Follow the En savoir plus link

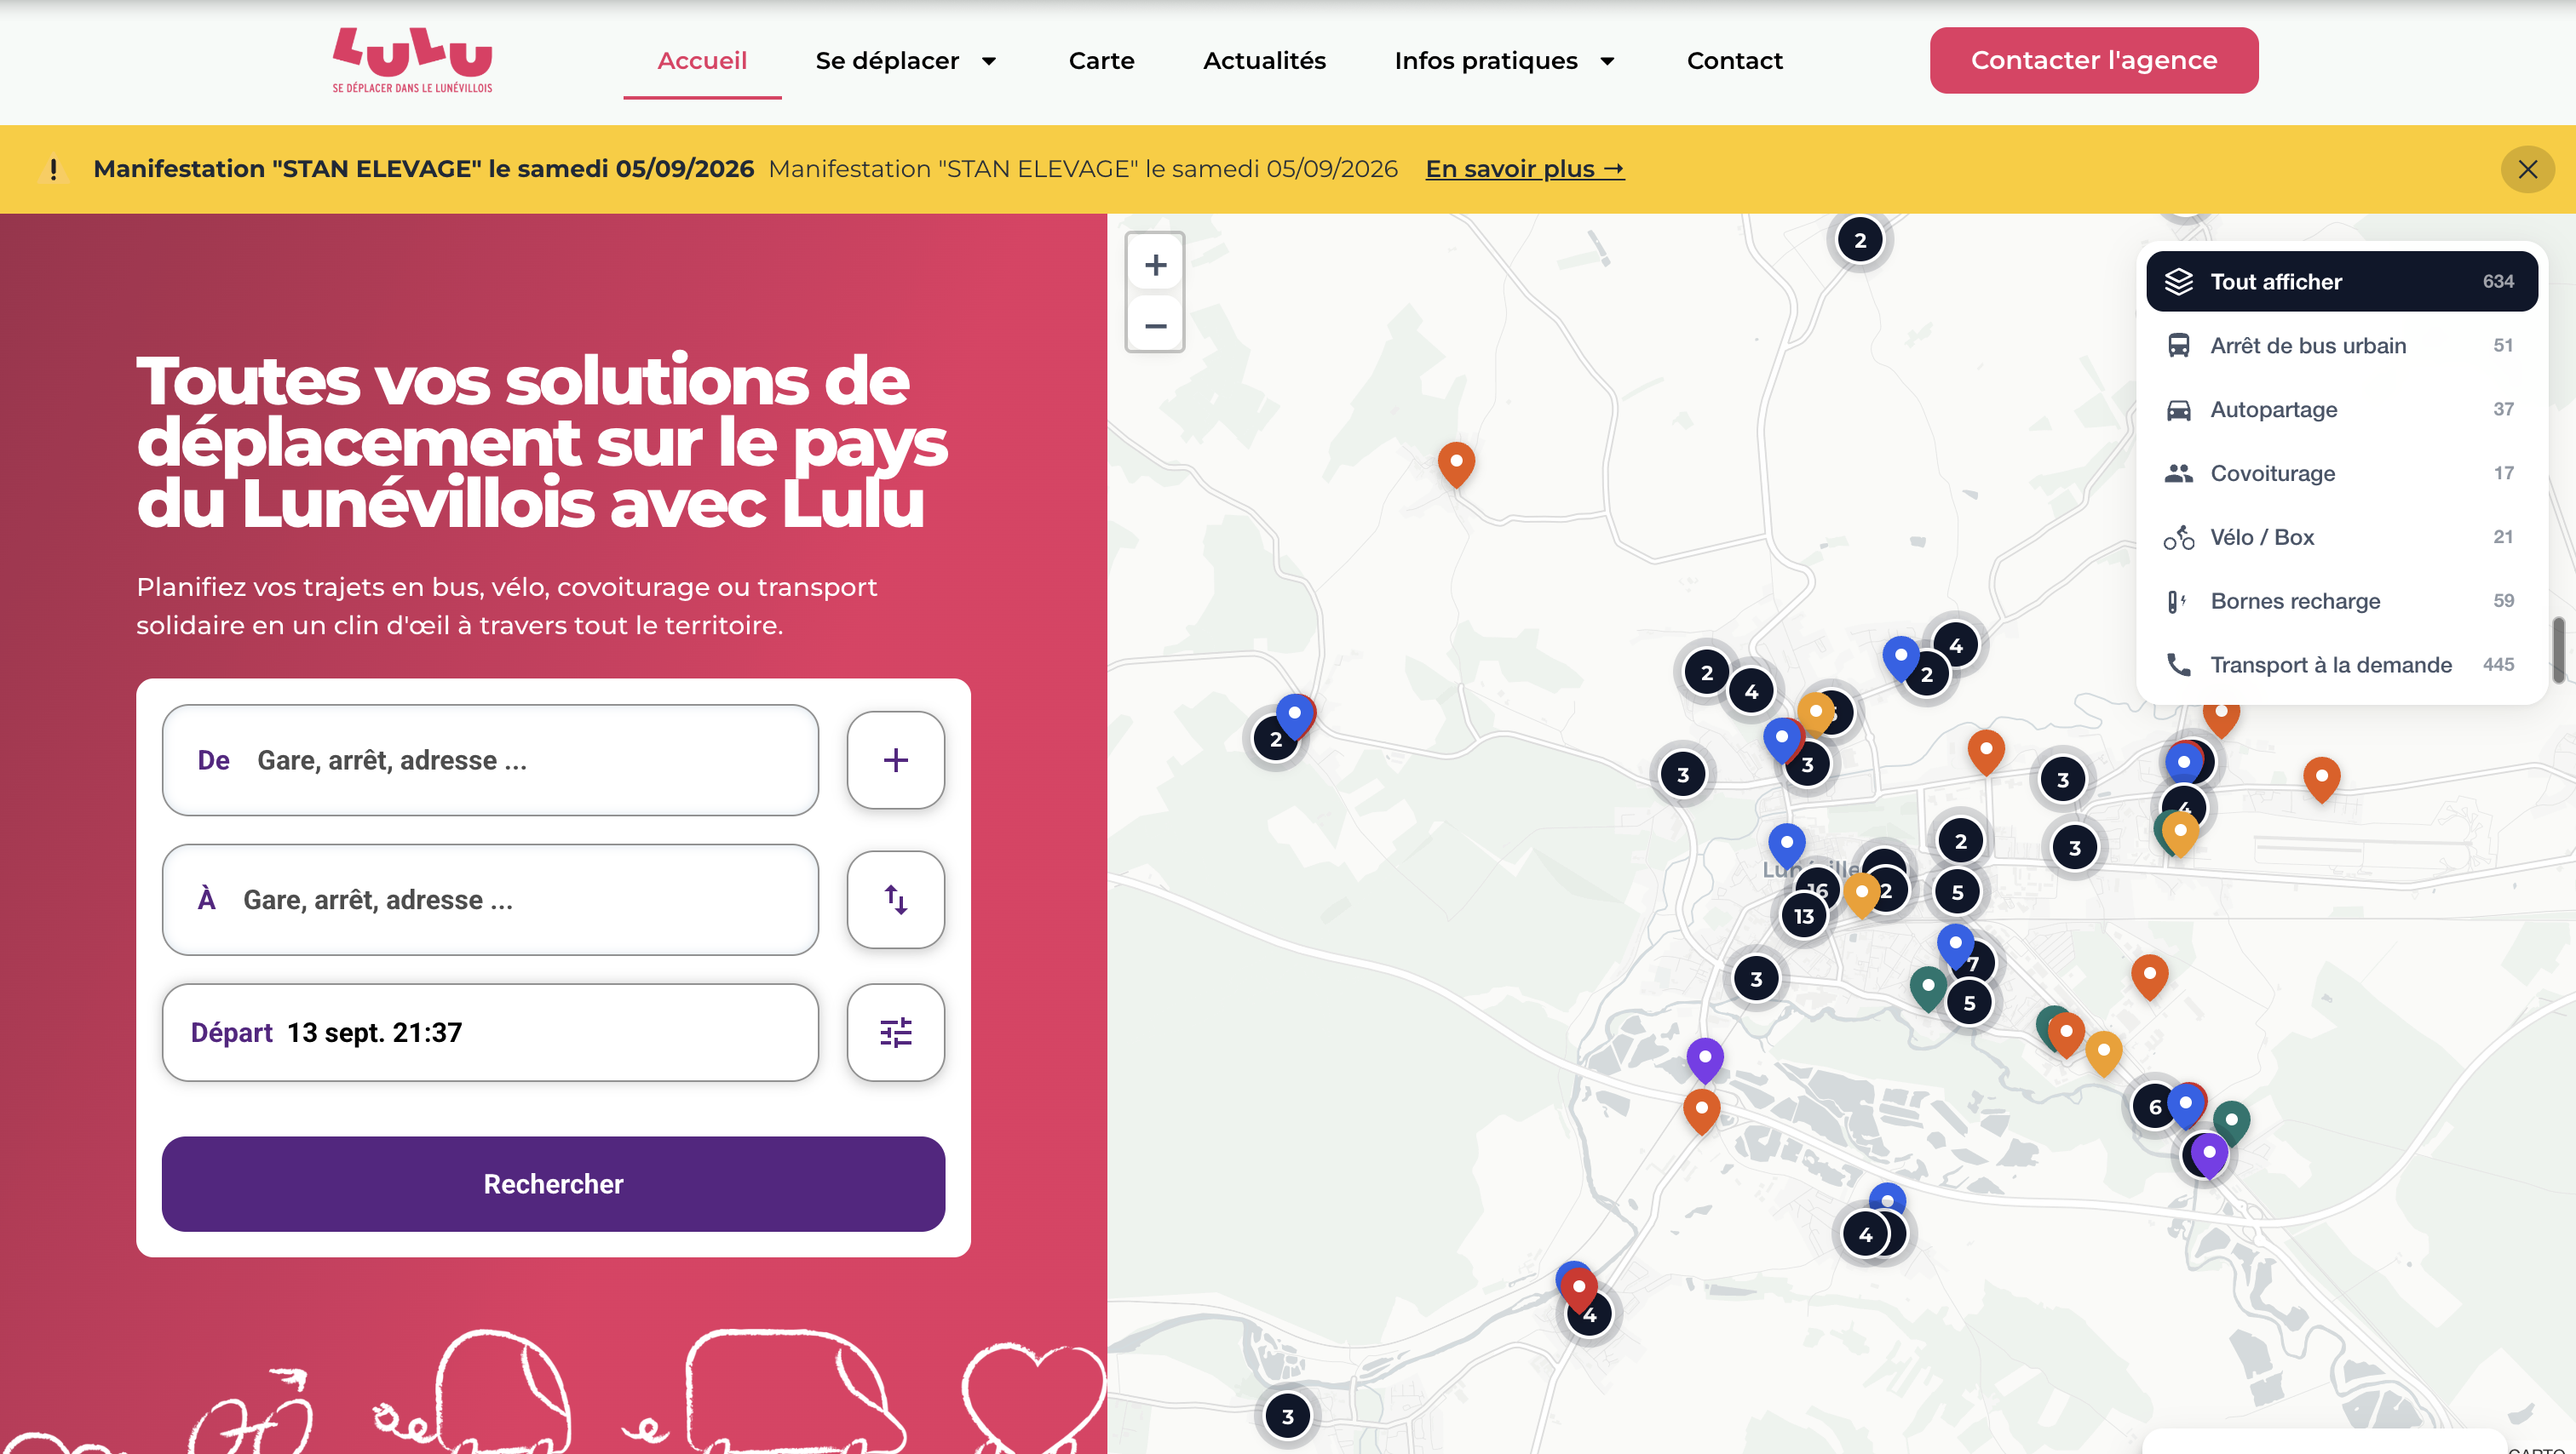1524,169
